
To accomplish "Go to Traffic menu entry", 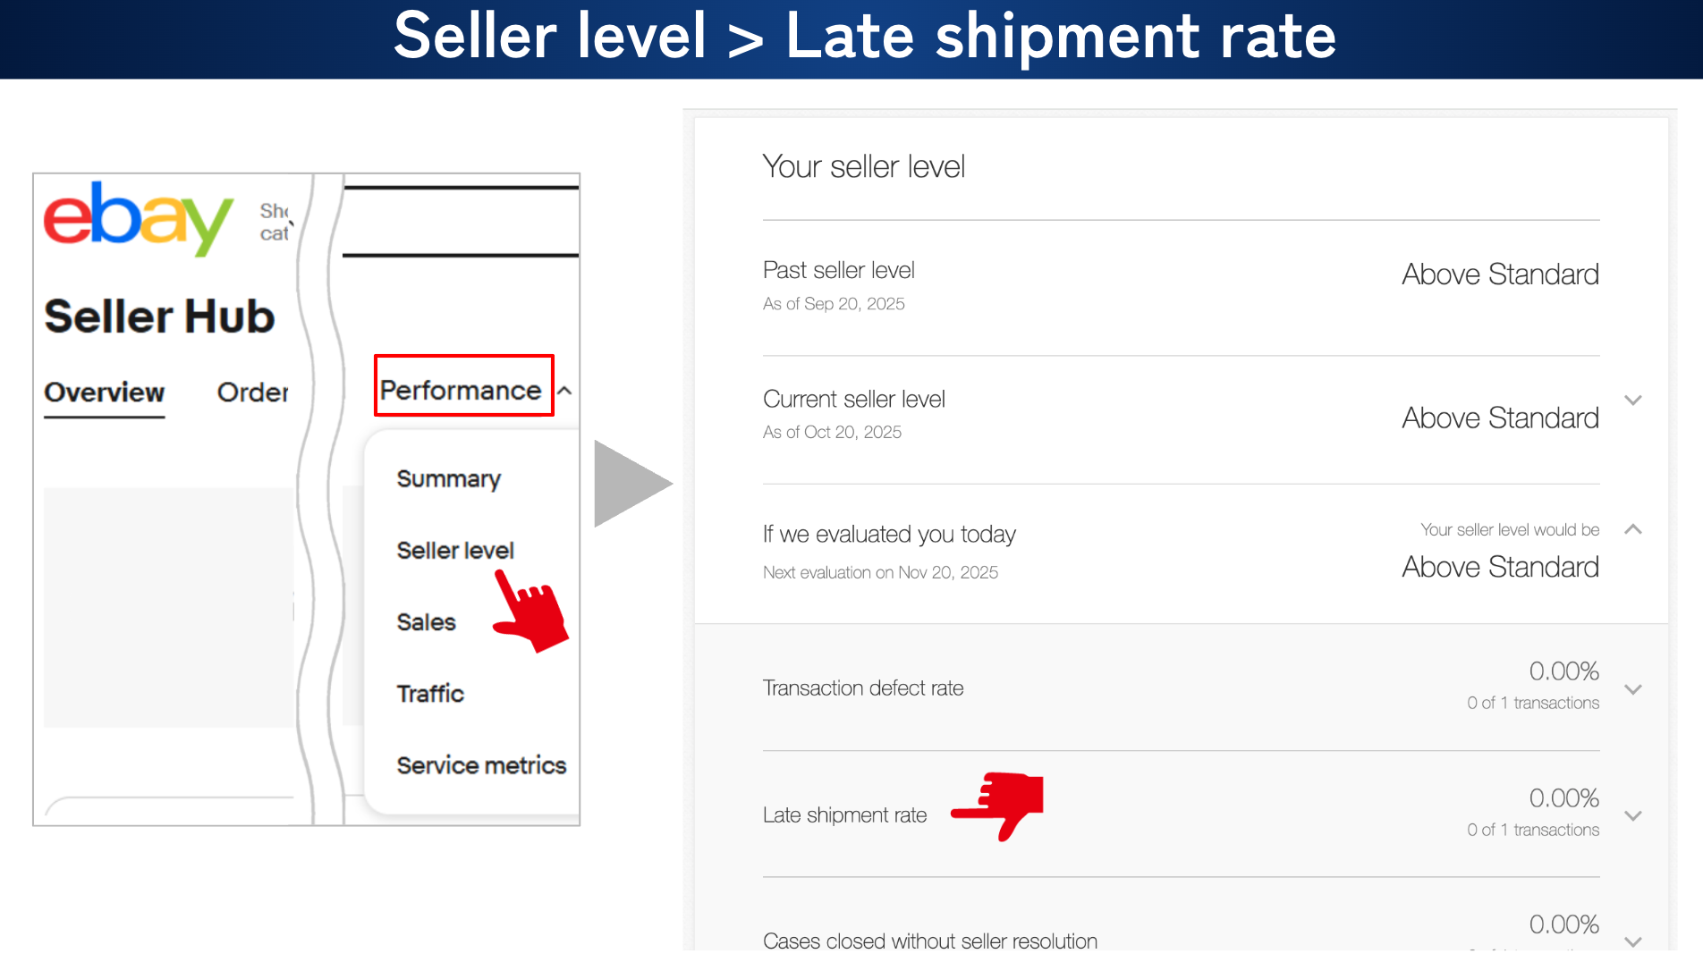I will pyautogui.click(x=430, y=694).
